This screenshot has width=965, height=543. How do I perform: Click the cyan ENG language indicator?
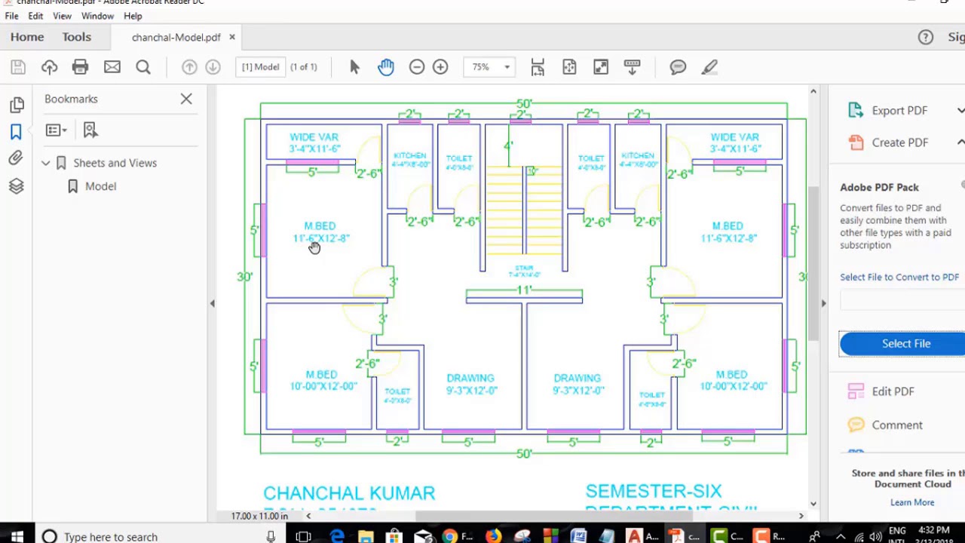(x=897, y=531)
